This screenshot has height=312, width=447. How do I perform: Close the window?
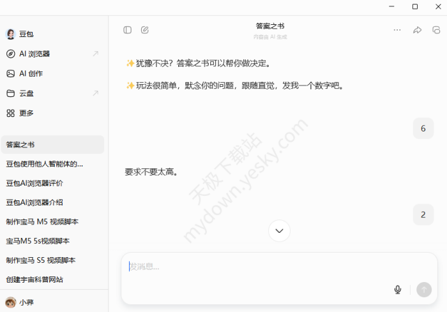point(439,6)
